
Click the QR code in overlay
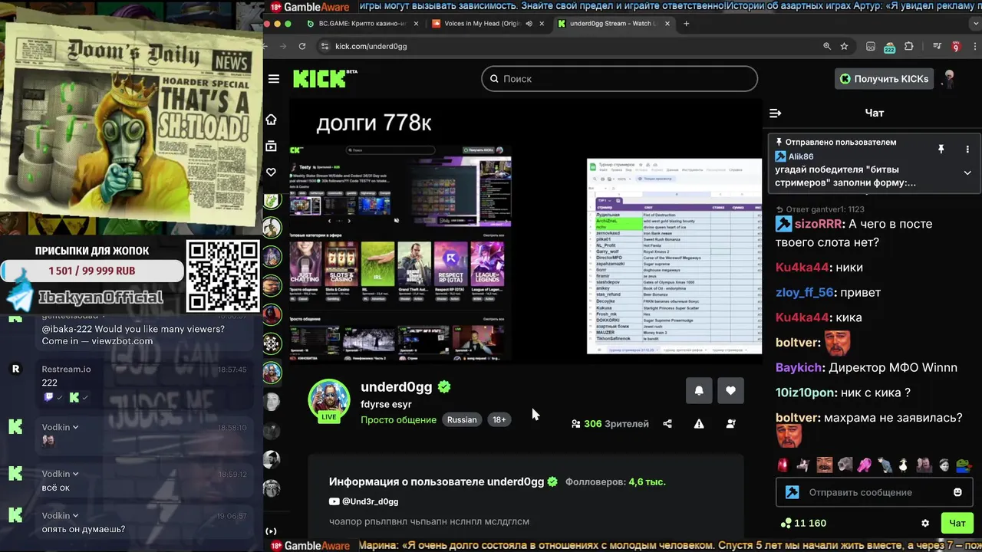(x=223, y=276)
